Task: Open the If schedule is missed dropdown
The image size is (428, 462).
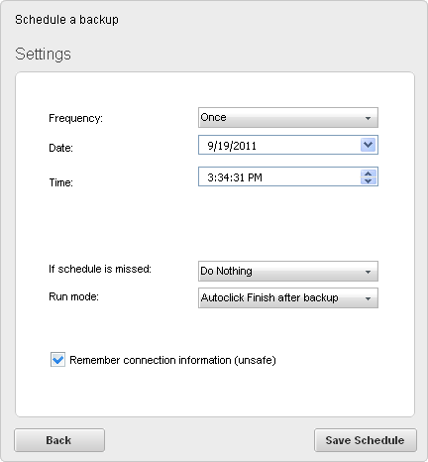Action: (288, 271)
